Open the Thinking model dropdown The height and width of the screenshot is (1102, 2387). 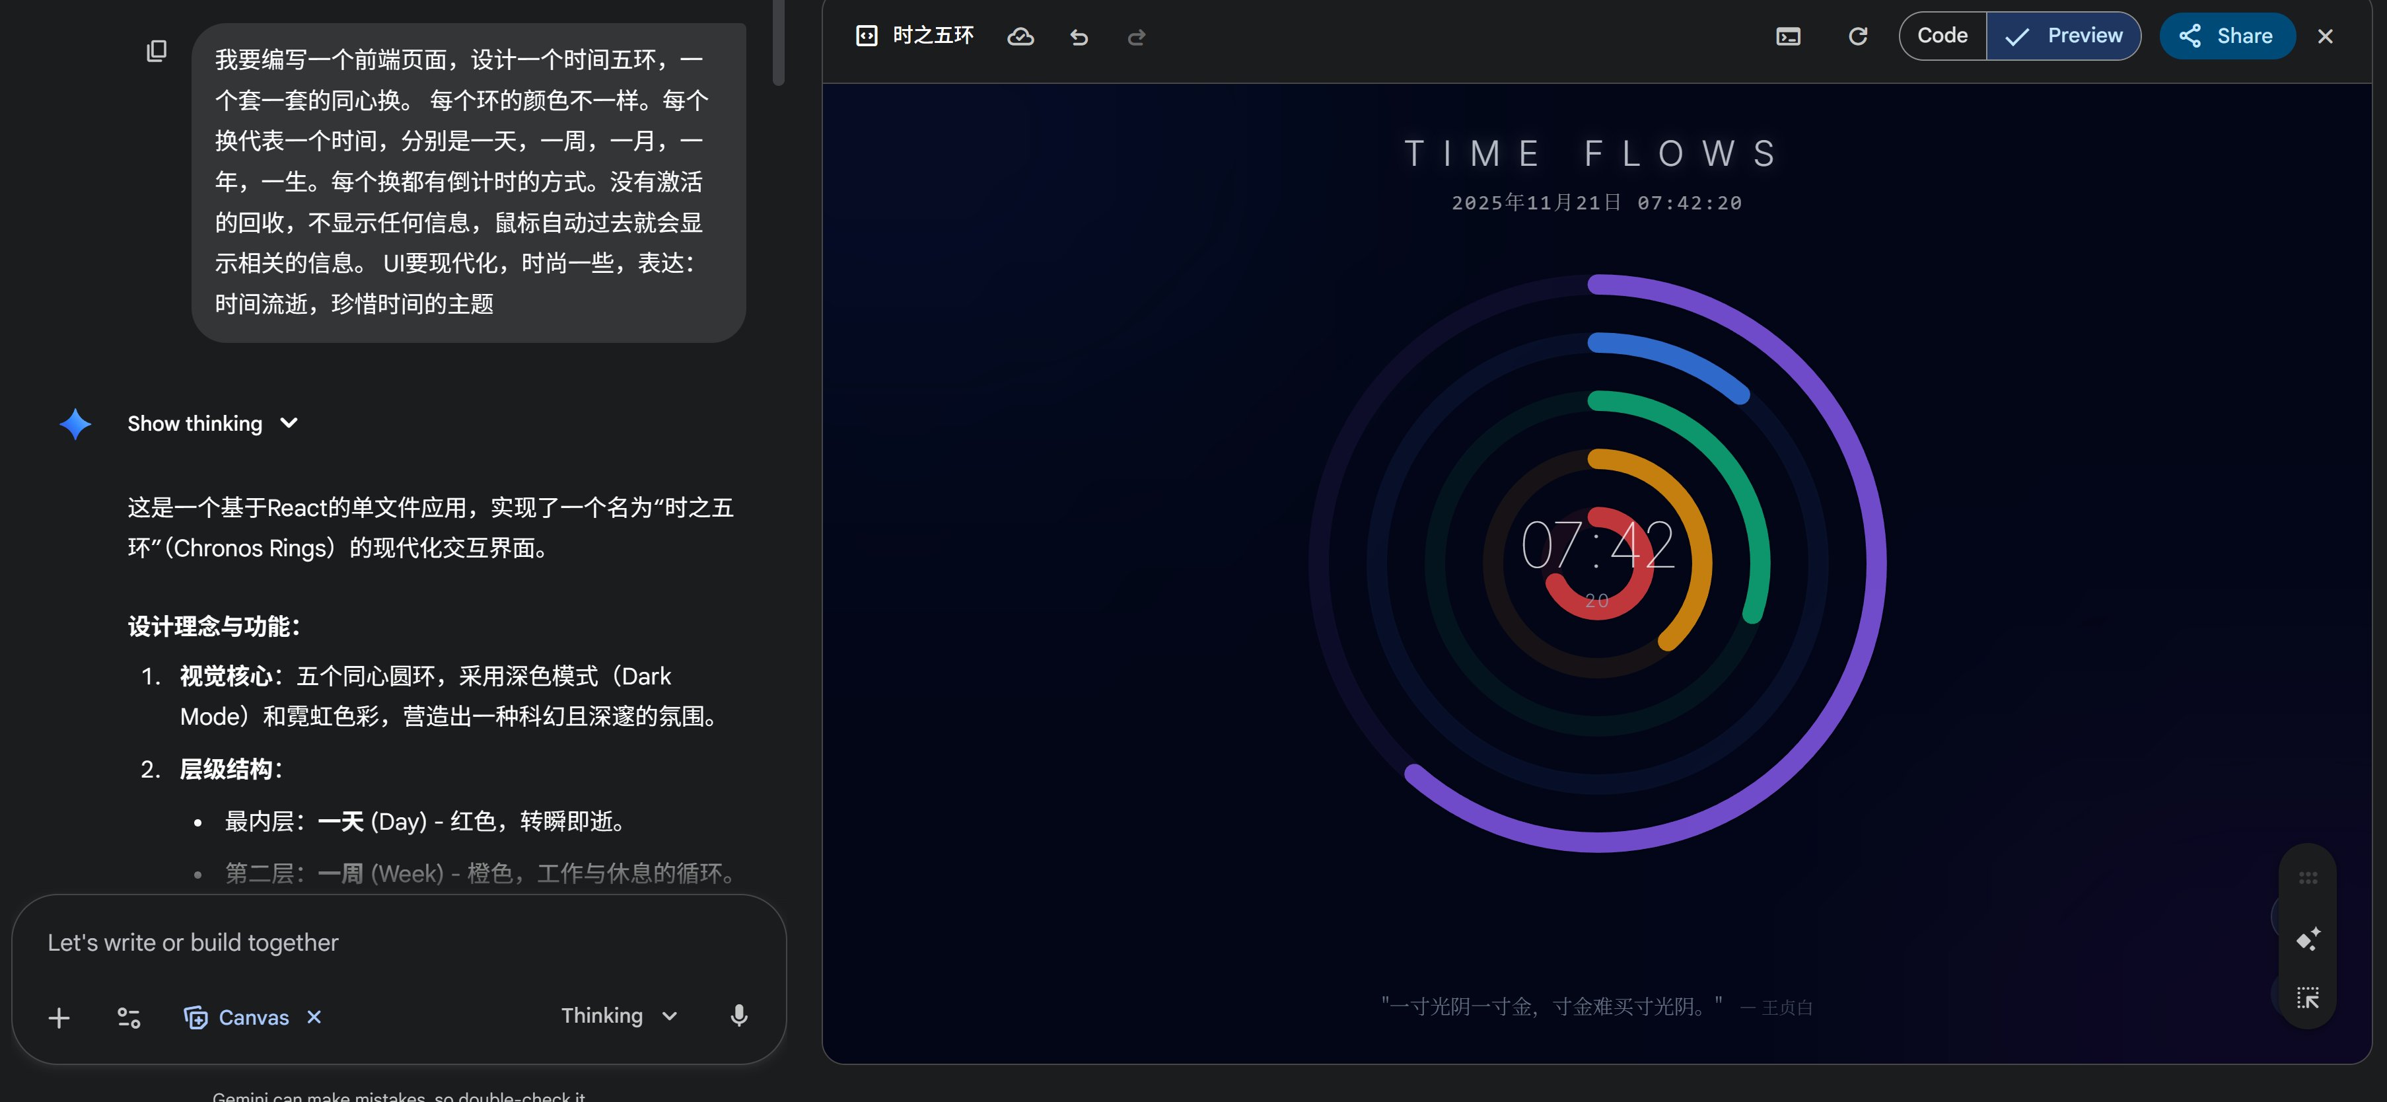coord(619,1016)
